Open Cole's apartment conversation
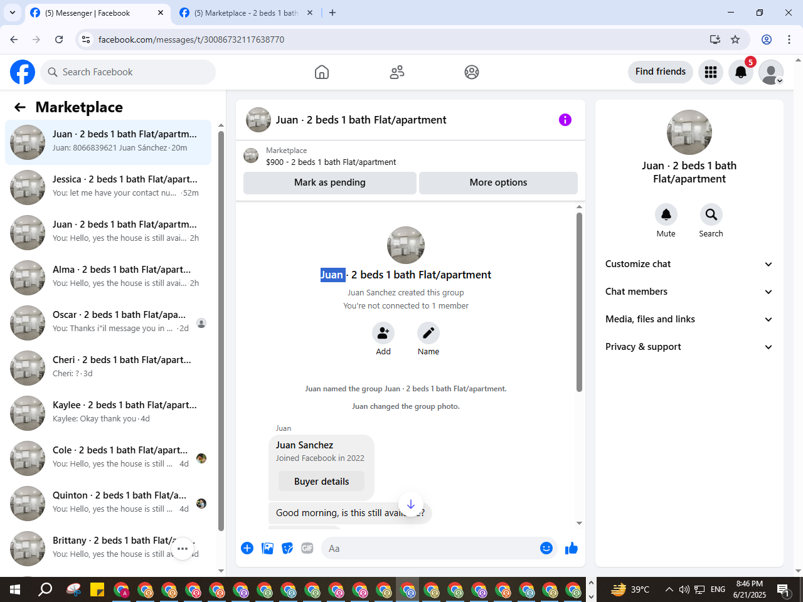803x602 pixels. click(x=108, y=458)
